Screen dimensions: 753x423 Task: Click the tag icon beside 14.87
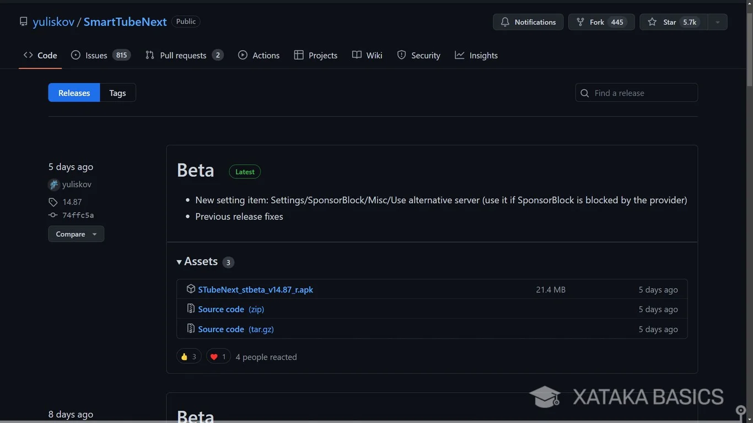pyautogui.click(x=53, y=202)
